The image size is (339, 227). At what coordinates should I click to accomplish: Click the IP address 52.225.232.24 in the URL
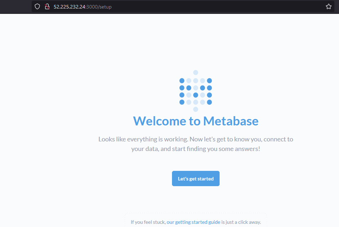coord(70,7)
